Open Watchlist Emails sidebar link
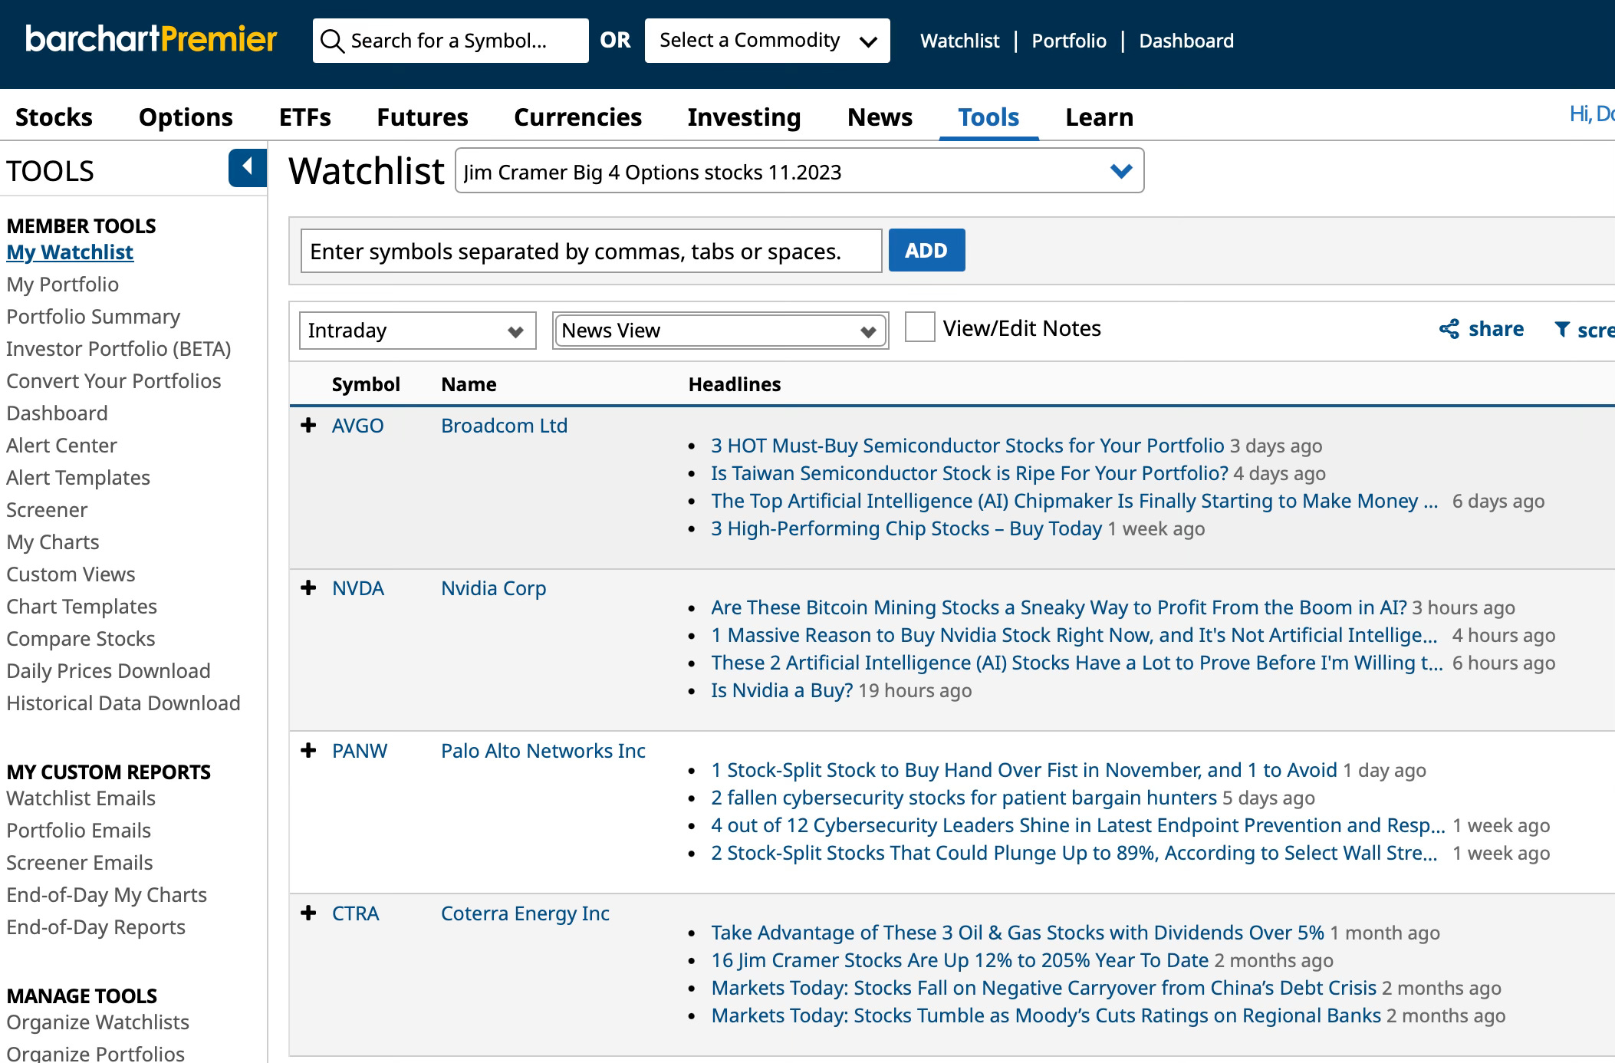 (81, 798)
